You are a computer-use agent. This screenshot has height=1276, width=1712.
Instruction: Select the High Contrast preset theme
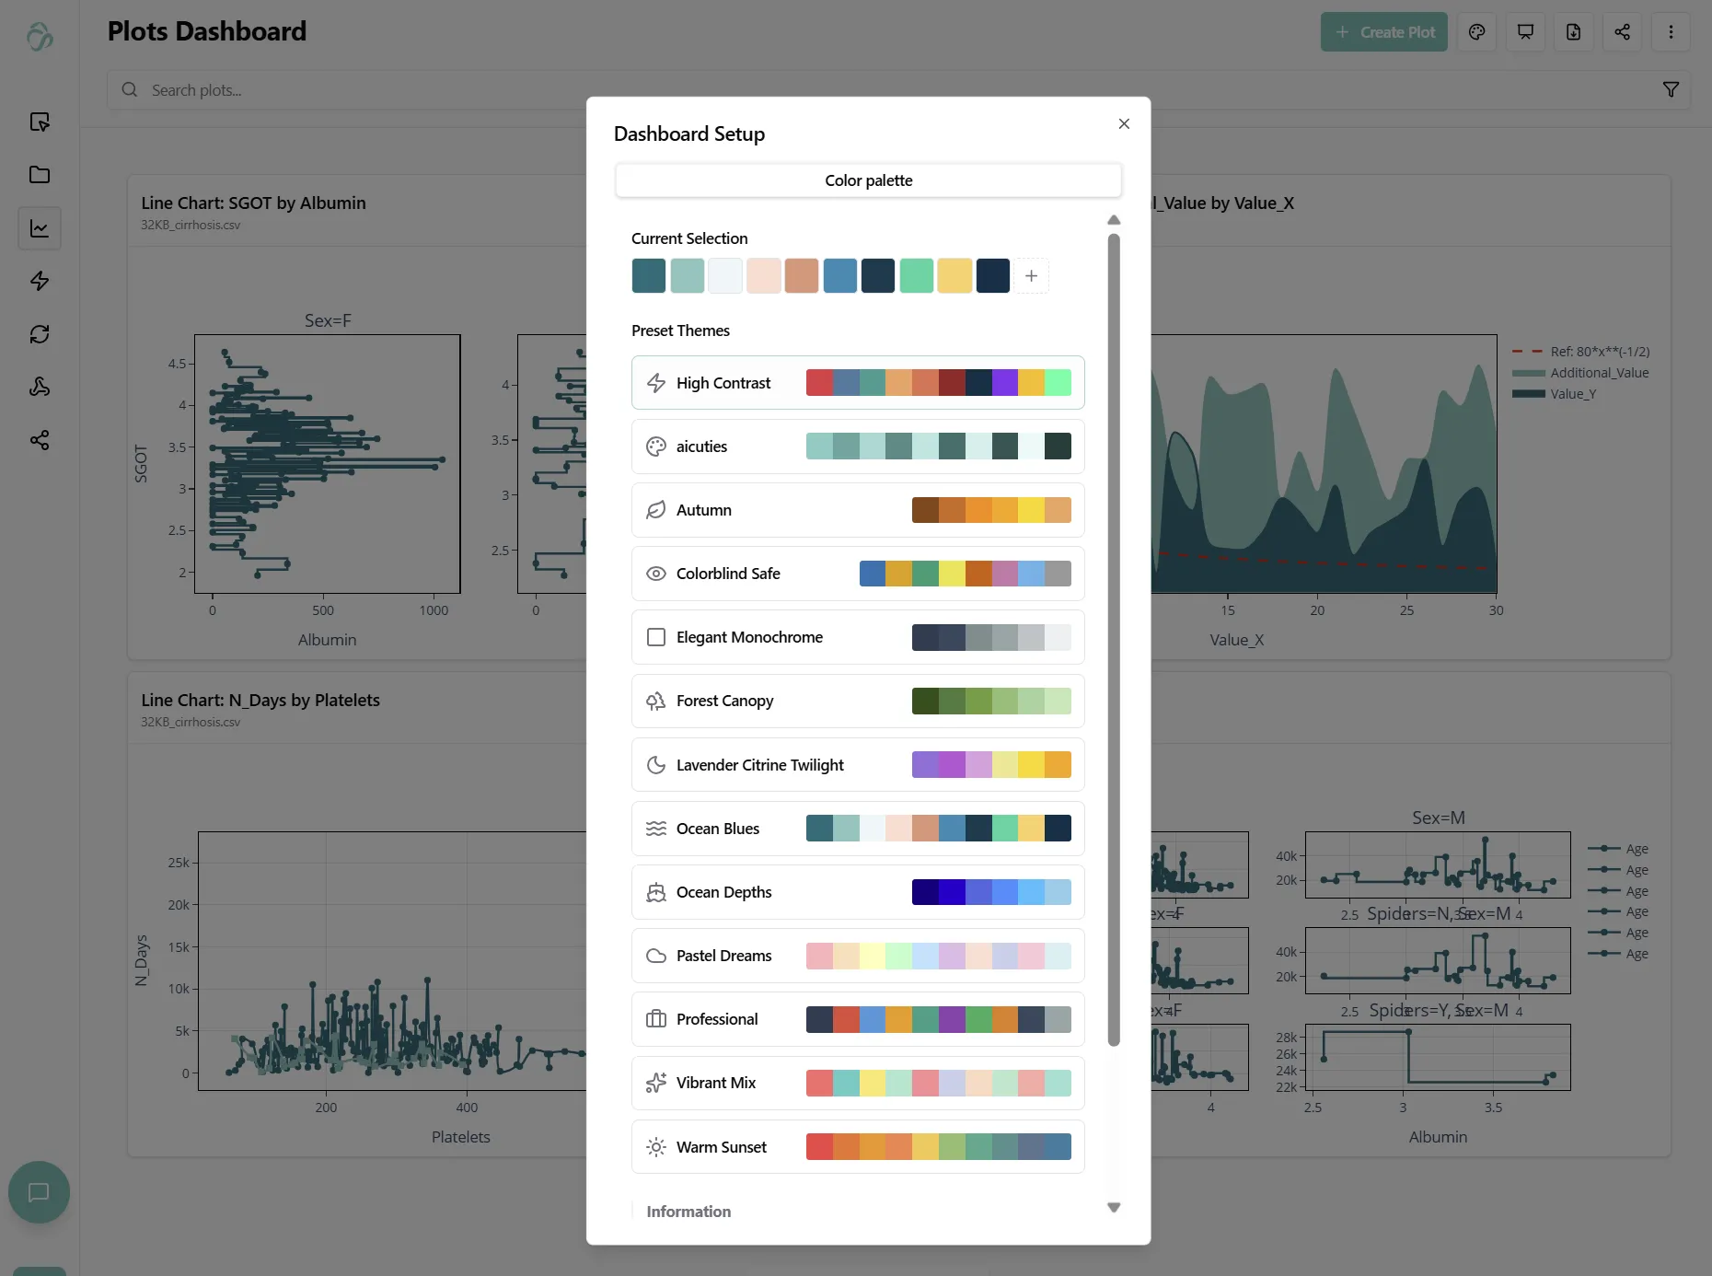click(x=857, y=382)
